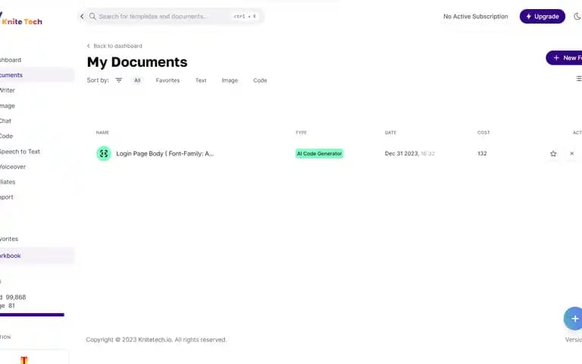Open the Login Page Body document
Screen dimensions: 582x364
click(164, 153)
